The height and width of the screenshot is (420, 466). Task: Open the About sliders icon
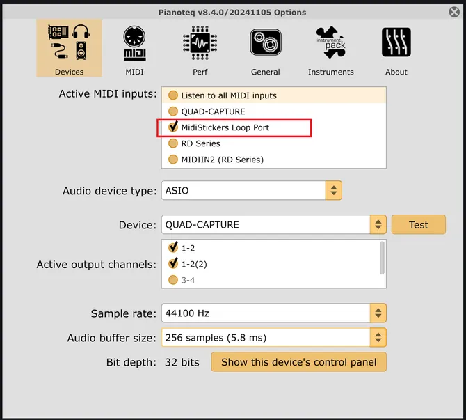(x=396, y=42)
